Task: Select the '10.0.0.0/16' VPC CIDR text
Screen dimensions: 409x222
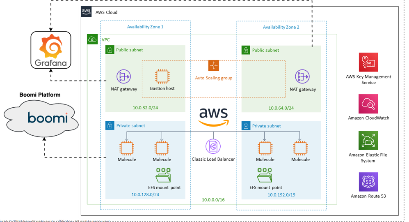Action: click(x=213, y=200)
